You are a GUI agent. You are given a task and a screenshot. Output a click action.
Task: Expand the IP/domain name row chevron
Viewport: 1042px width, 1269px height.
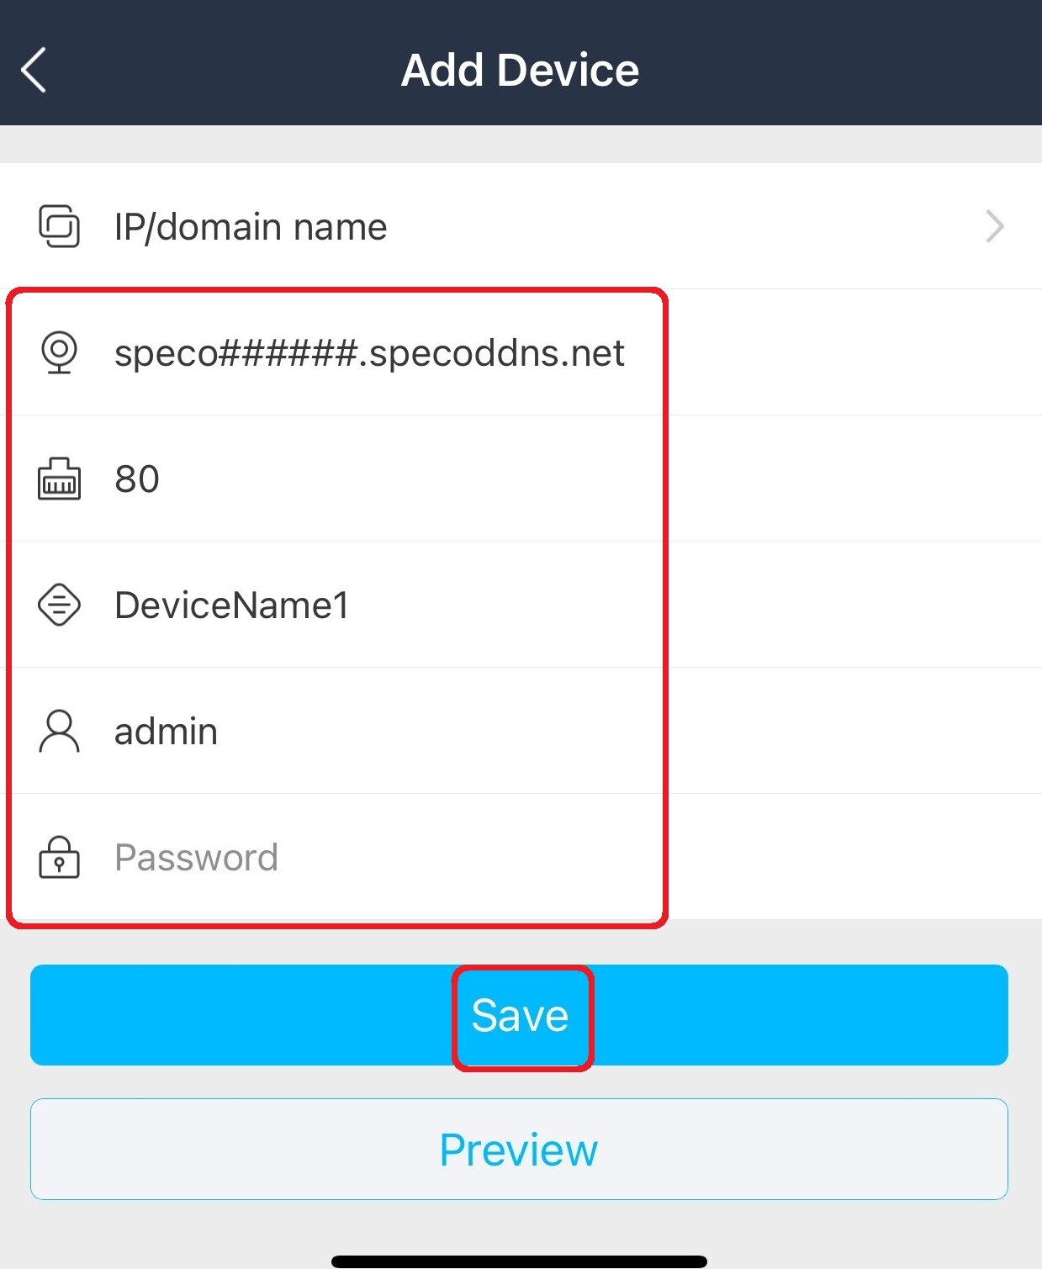pos(994,226)
